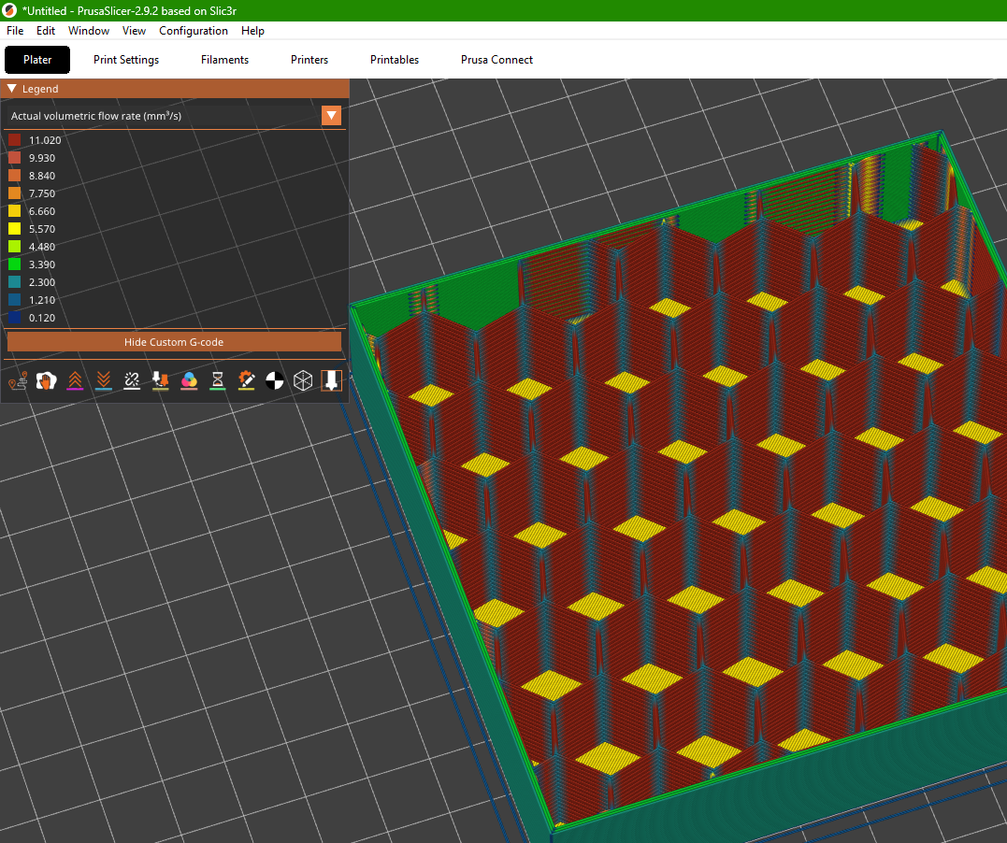The width and height of the screenshot is (1007, 843).
Task: Toggle wipe moves hand icon
Action: pyautogui.click(x=46, y=380)
